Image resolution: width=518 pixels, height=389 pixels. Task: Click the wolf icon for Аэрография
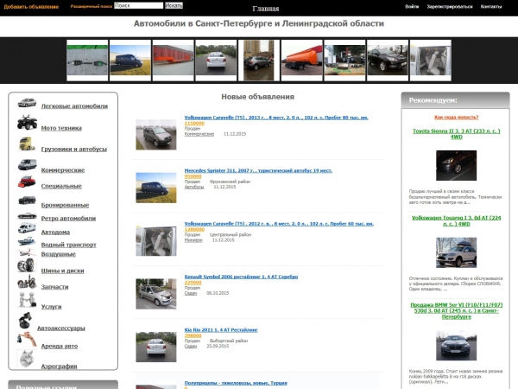click(27, 359)
